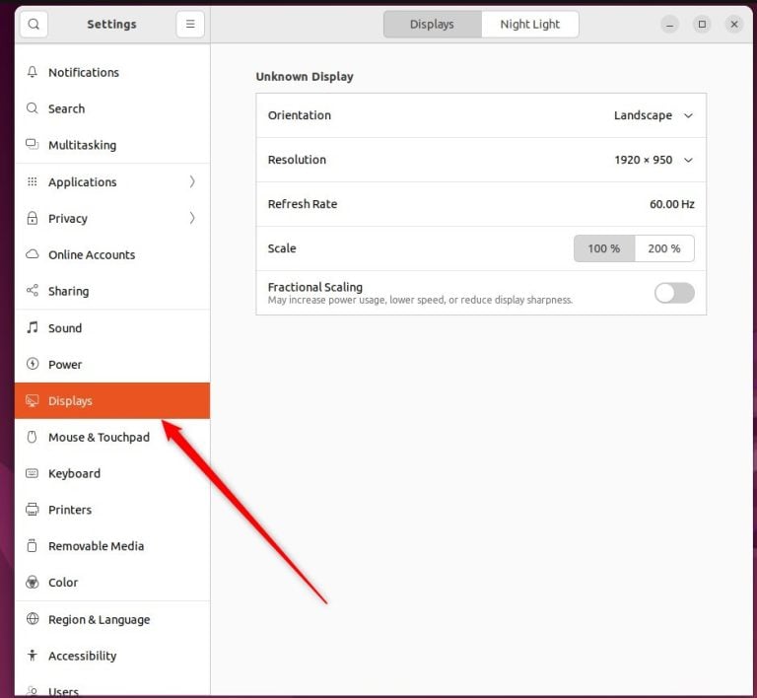
Task: Select the Sound music note icon
Action: click(33, 327)
